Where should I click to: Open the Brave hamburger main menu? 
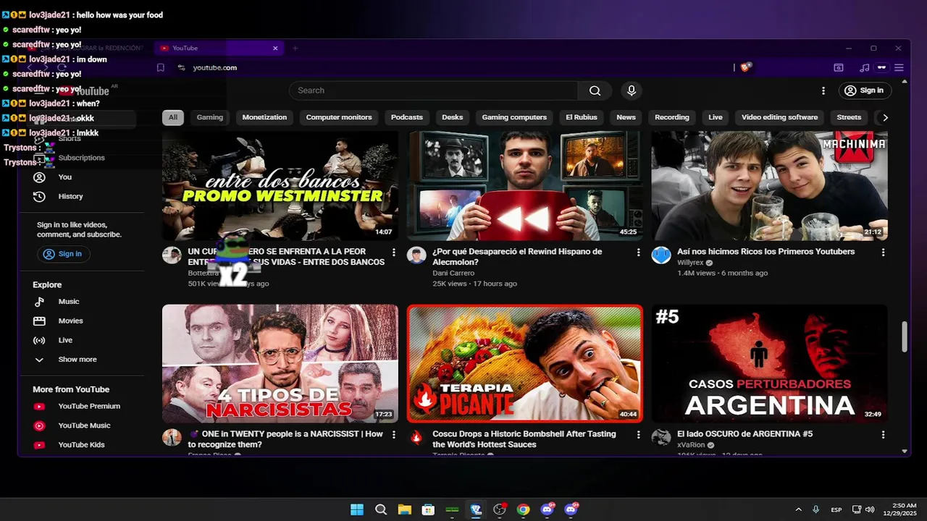pyautogui.click(x=899, y=67)
